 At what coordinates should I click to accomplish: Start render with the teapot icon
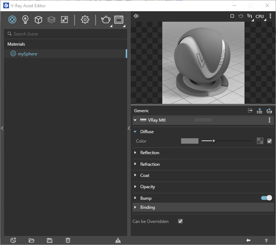106,20
